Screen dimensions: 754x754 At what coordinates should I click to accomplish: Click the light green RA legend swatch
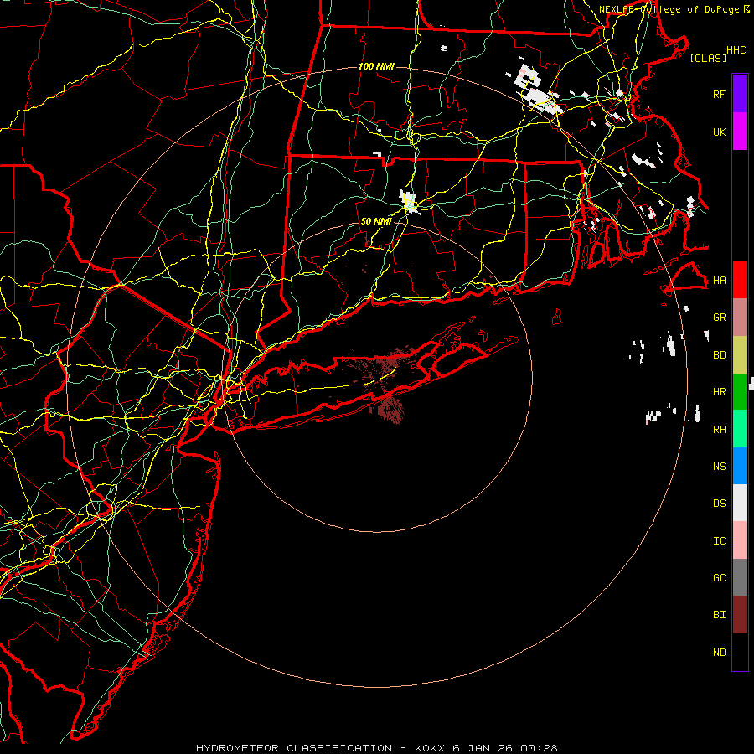click(740, 429)
